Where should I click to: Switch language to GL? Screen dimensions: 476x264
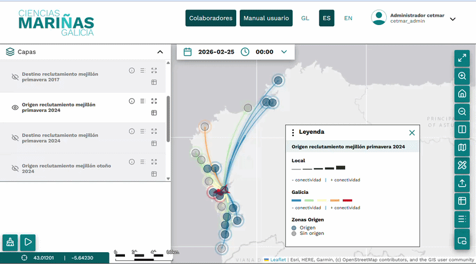pos(305,18)
